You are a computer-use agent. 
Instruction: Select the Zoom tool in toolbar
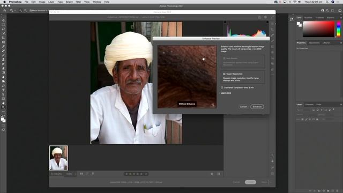pyautogui.click(x=3, y=107)
